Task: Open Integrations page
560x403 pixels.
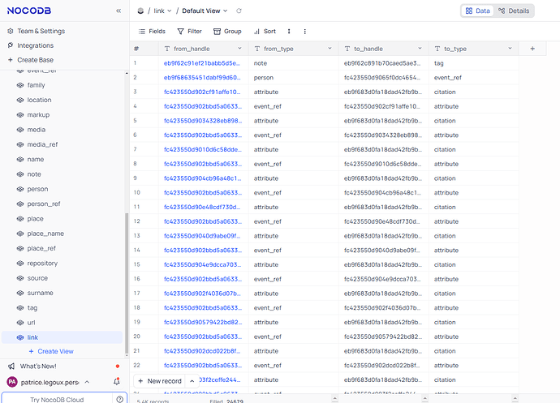Action: pyautogui.click(x=36, y=45)
